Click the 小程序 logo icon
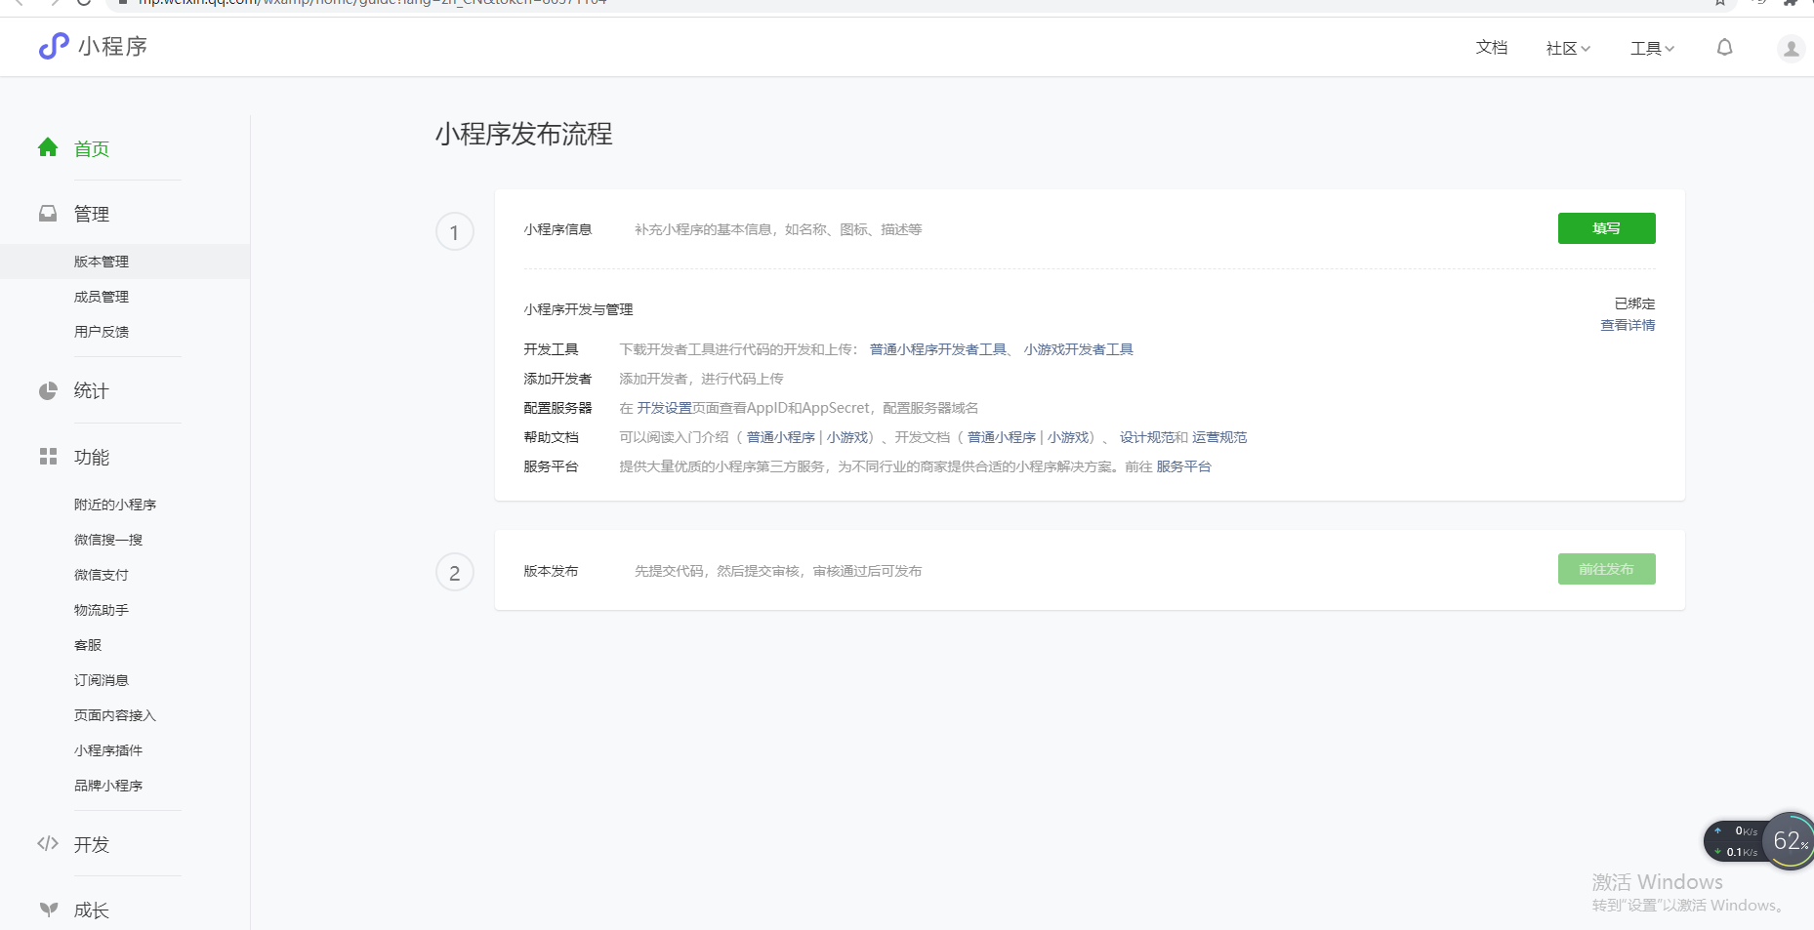 54,46
